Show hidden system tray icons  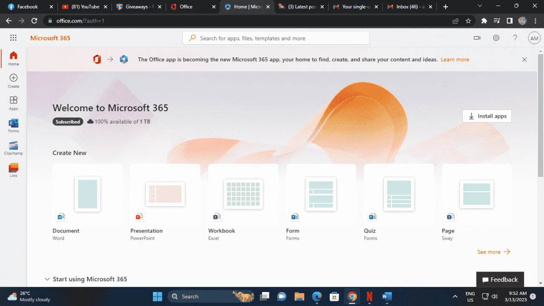[x=455, y=296]
